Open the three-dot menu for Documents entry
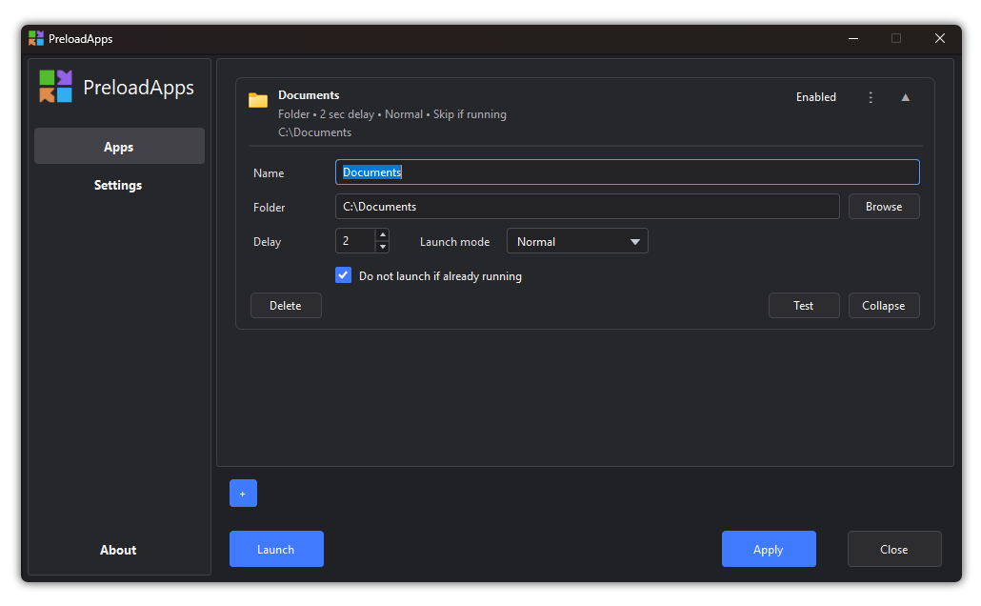The height and width of the screenshot is (606, 981). [871, 97]
